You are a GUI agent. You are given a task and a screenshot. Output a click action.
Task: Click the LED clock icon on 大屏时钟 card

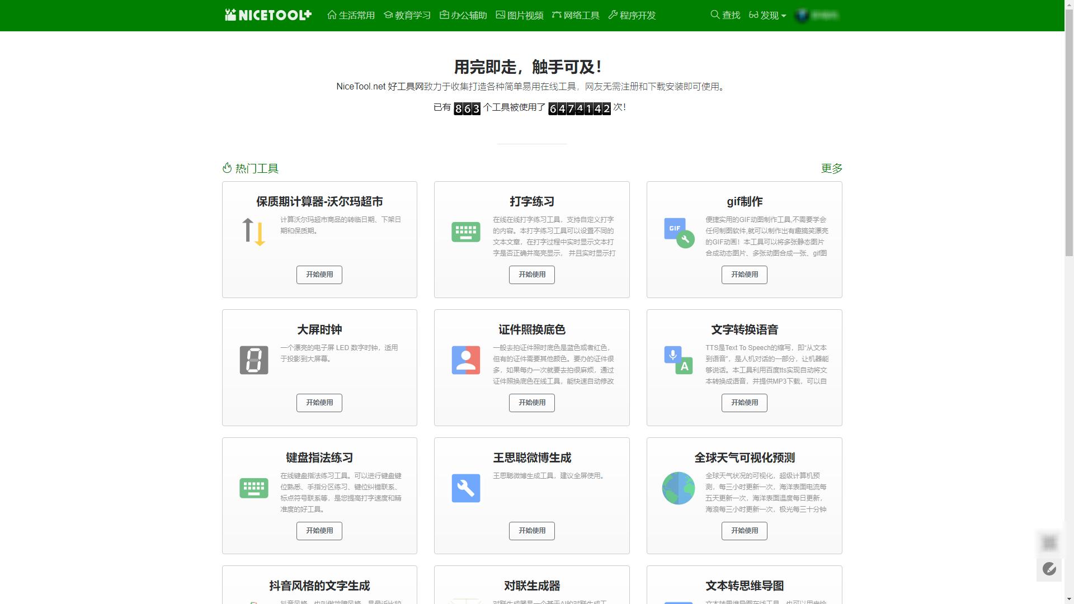tap(253, 360)
